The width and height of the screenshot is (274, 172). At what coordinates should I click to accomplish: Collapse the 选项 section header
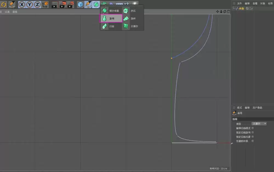tap(235, 119)
